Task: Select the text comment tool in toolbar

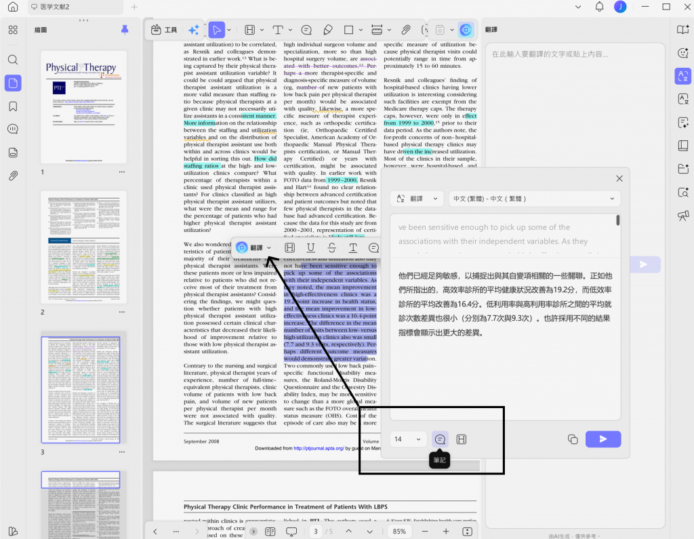Action: (x=277, y=30)
